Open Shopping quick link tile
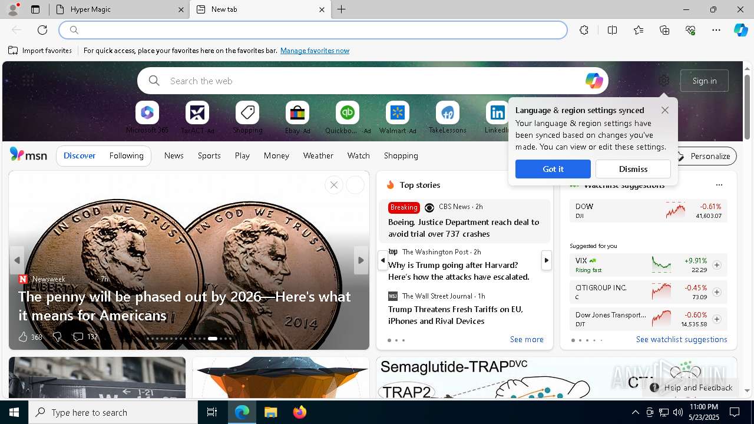Image resolution: width=754 pixels, height=424 pixels. pos(247,118)
